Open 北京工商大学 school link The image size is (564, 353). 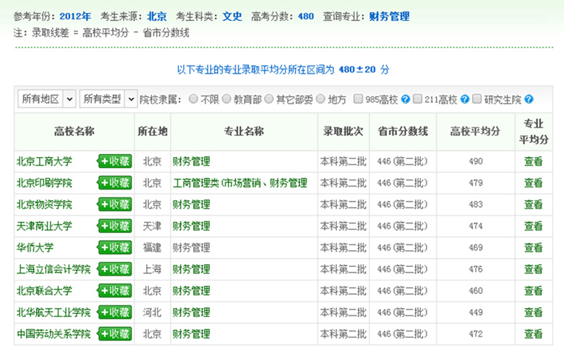pos(44,161)
